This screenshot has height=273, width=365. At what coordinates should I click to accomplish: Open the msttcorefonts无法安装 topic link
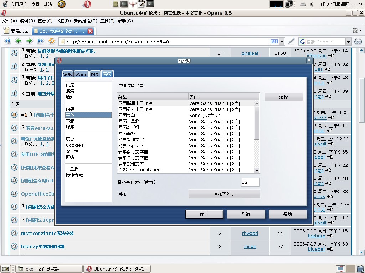tap(47, 233)
